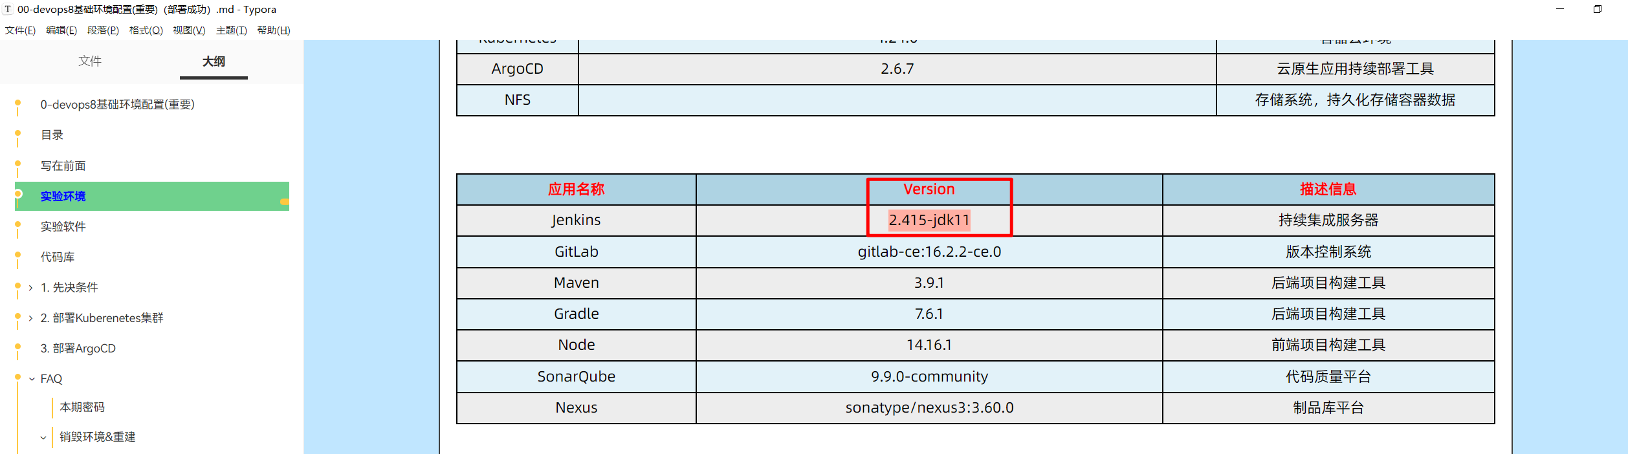1628x454 pixels.
Task: Jump to outline heading 写在前面
Action: (63, 166)
